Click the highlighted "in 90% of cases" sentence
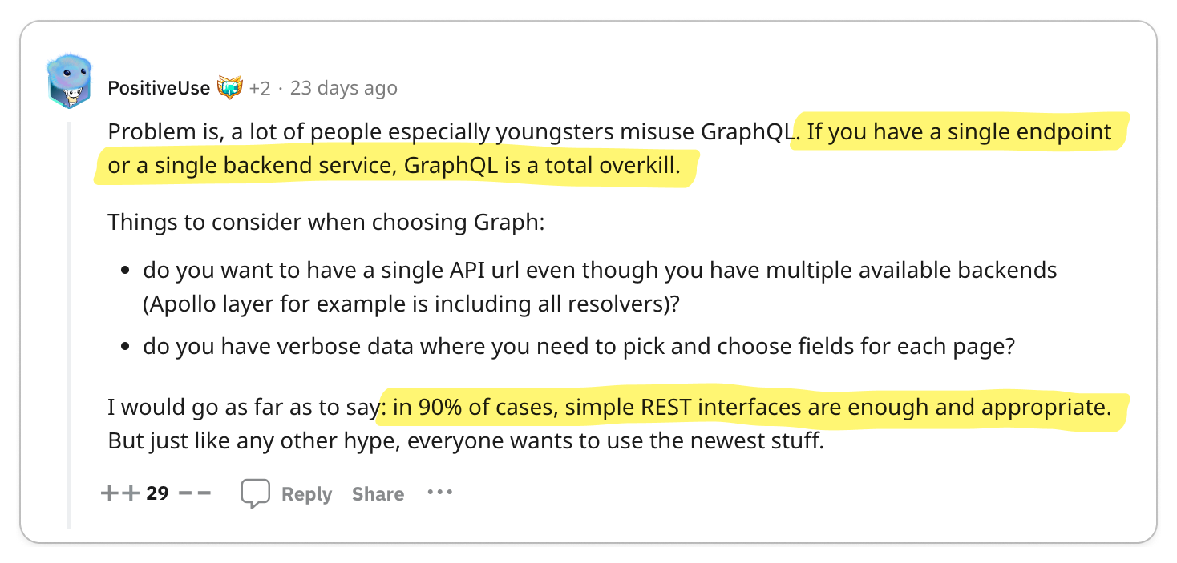This screenshot has height=563, width=1177. pos(751,408)
